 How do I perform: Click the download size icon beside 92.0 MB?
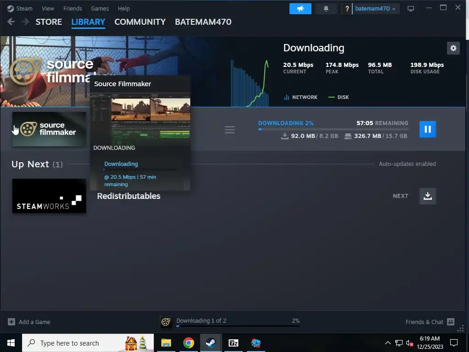[285, 136]
